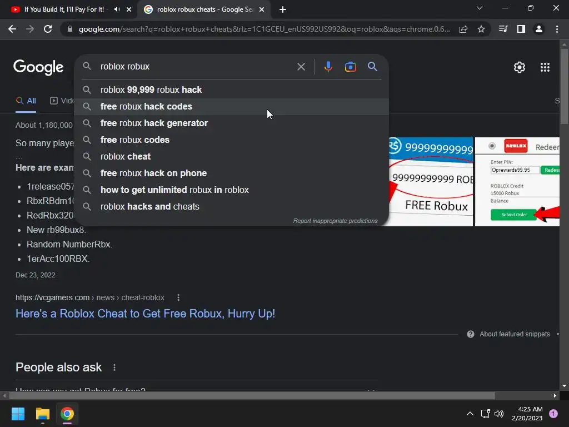Open the Google apps grid
The width and height of the screenshot is (569, 427).
(x=545, y=67)
